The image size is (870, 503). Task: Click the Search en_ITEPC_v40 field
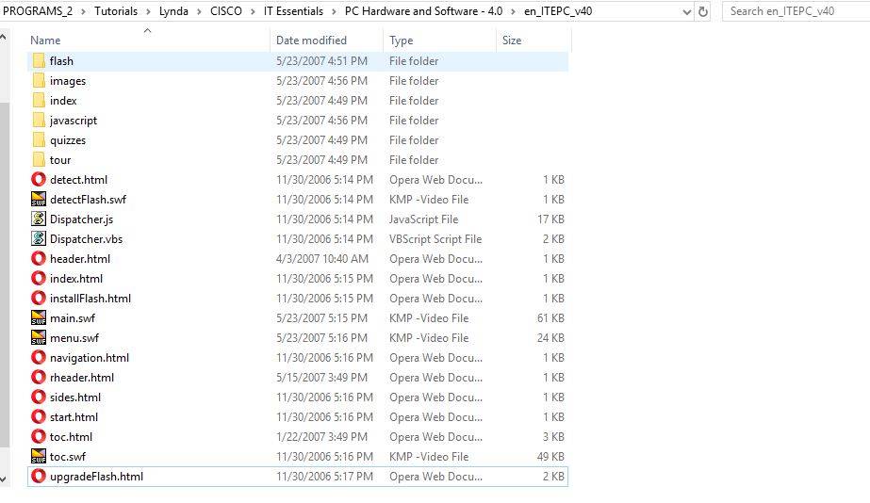pos(796,11)
